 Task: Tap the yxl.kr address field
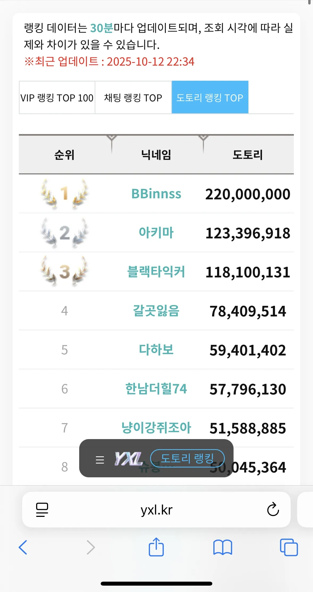pyautogui.click(x=156, y=510)
